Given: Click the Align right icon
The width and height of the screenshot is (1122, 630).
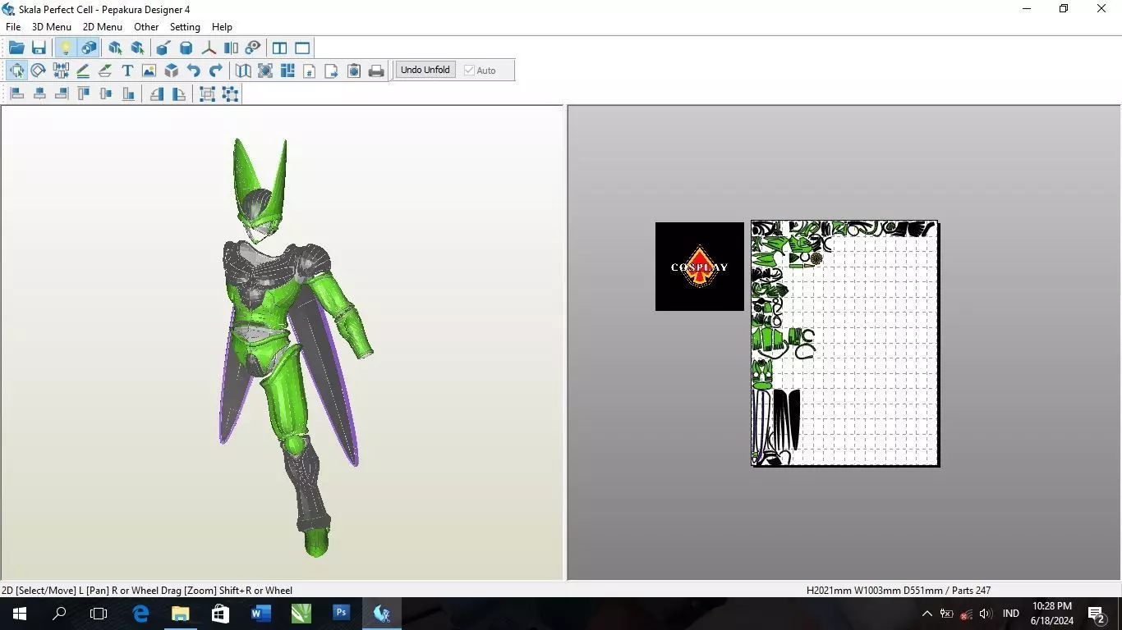Looking at the screenshot, I should [61, 94].
